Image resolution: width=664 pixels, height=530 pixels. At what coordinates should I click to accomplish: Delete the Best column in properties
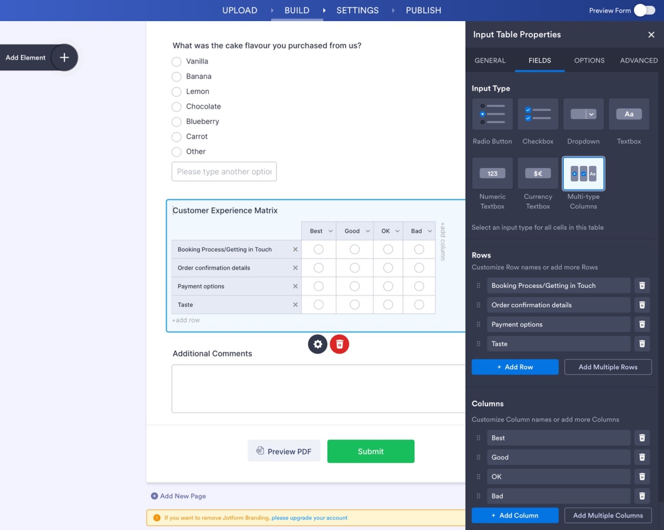coord(642,438)
